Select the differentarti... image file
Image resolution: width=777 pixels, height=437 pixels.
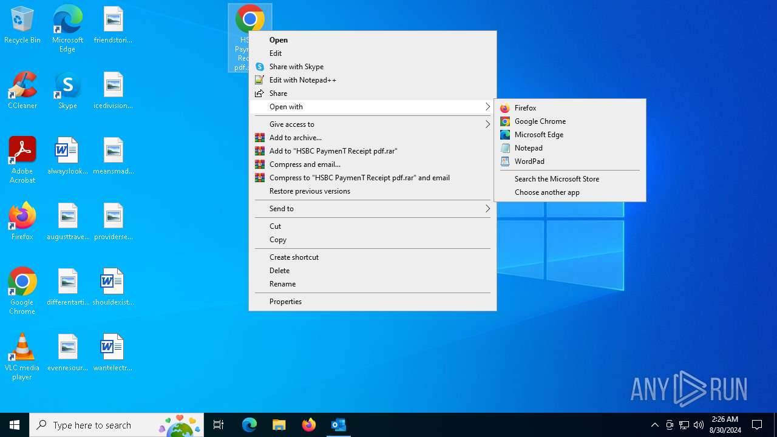tap(67, 288)
